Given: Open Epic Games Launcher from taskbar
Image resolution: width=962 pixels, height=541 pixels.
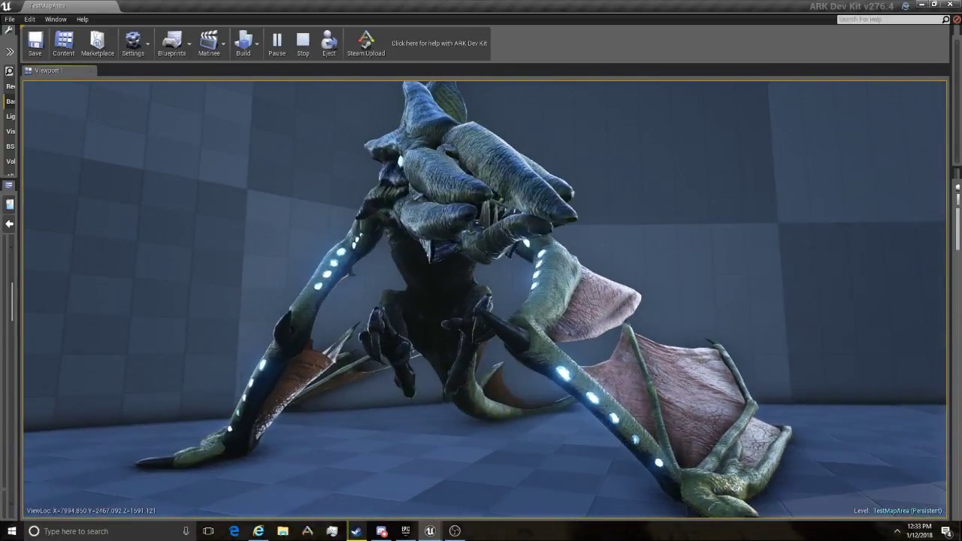Looking at the screenshot, I should point(405,531).
